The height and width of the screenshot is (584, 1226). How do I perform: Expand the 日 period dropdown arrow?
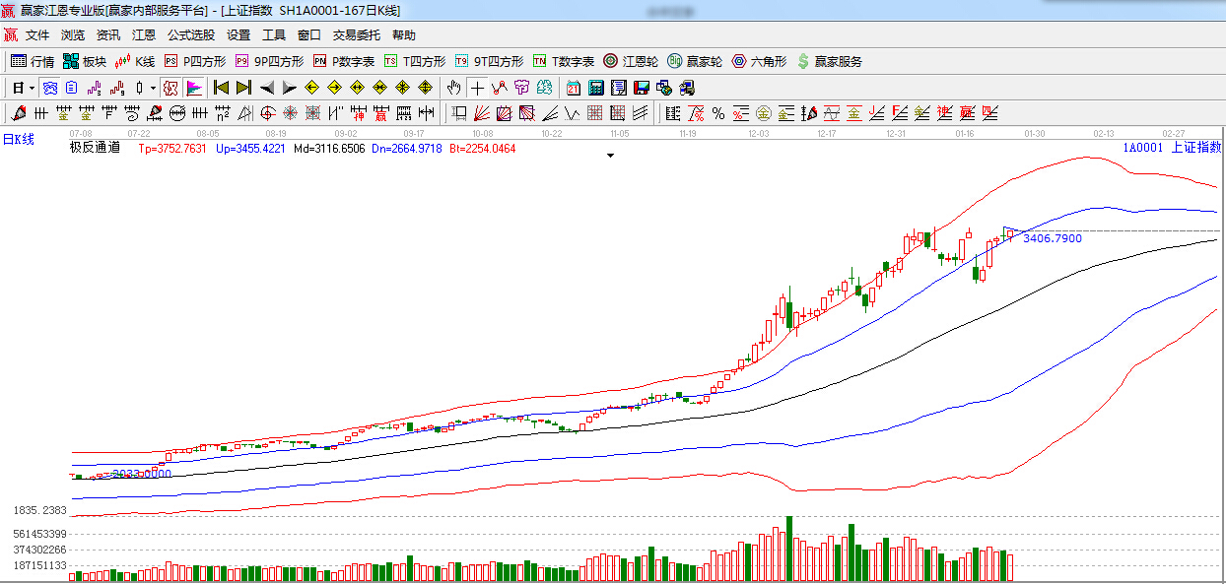32,88
